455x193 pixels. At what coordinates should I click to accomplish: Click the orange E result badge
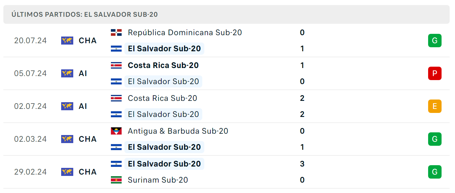[435, 106]
